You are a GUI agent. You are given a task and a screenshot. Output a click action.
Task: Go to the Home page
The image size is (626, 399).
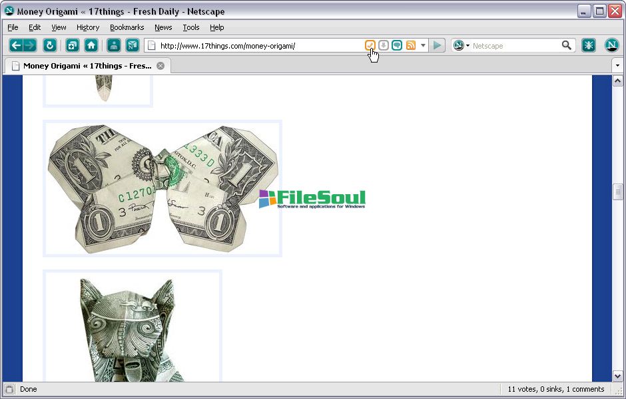91,45
